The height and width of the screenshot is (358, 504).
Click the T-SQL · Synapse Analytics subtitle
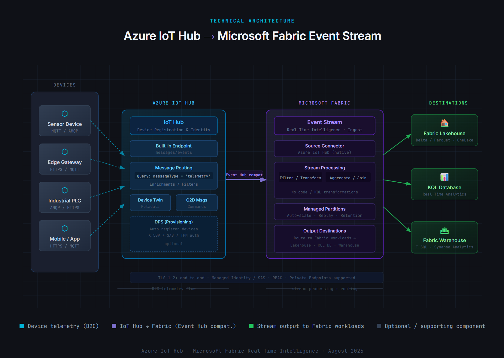445,247
